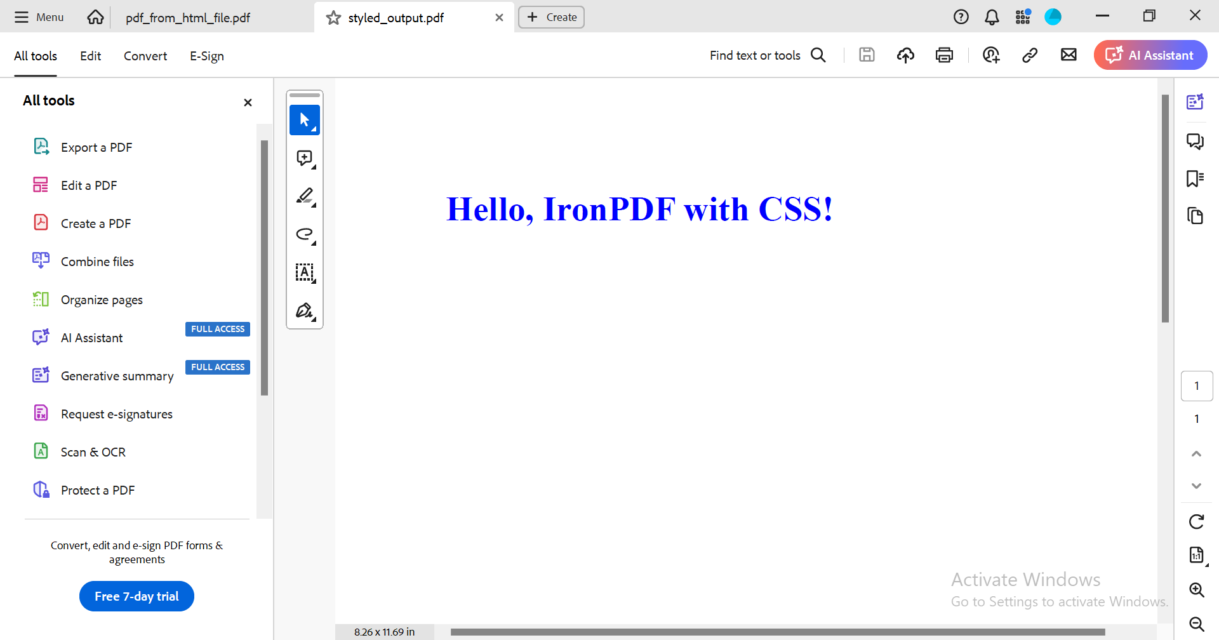Switch to the pdf_from_html_file.pdf tab
Viewport: 1219px width, 640px height.
[x=187, y=18]
